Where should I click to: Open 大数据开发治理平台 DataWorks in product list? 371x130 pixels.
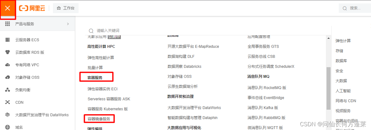click(x=194, y=108)
